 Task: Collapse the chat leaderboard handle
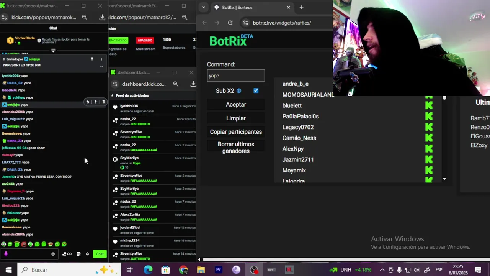(53, 50)
